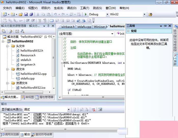Open the Find in Files folder icon
Screen dimensions: 178x138
(x=150, y=14)
